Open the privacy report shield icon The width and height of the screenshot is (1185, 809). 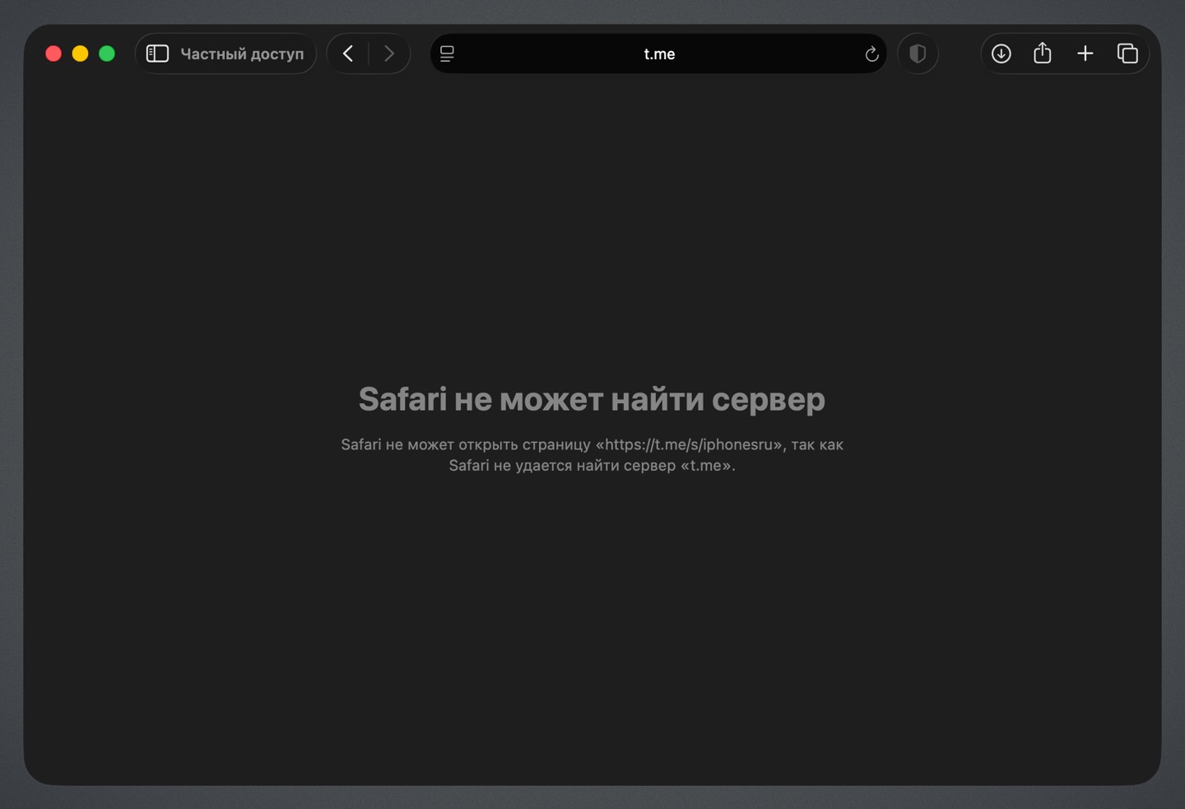click(x=918, y=53)
